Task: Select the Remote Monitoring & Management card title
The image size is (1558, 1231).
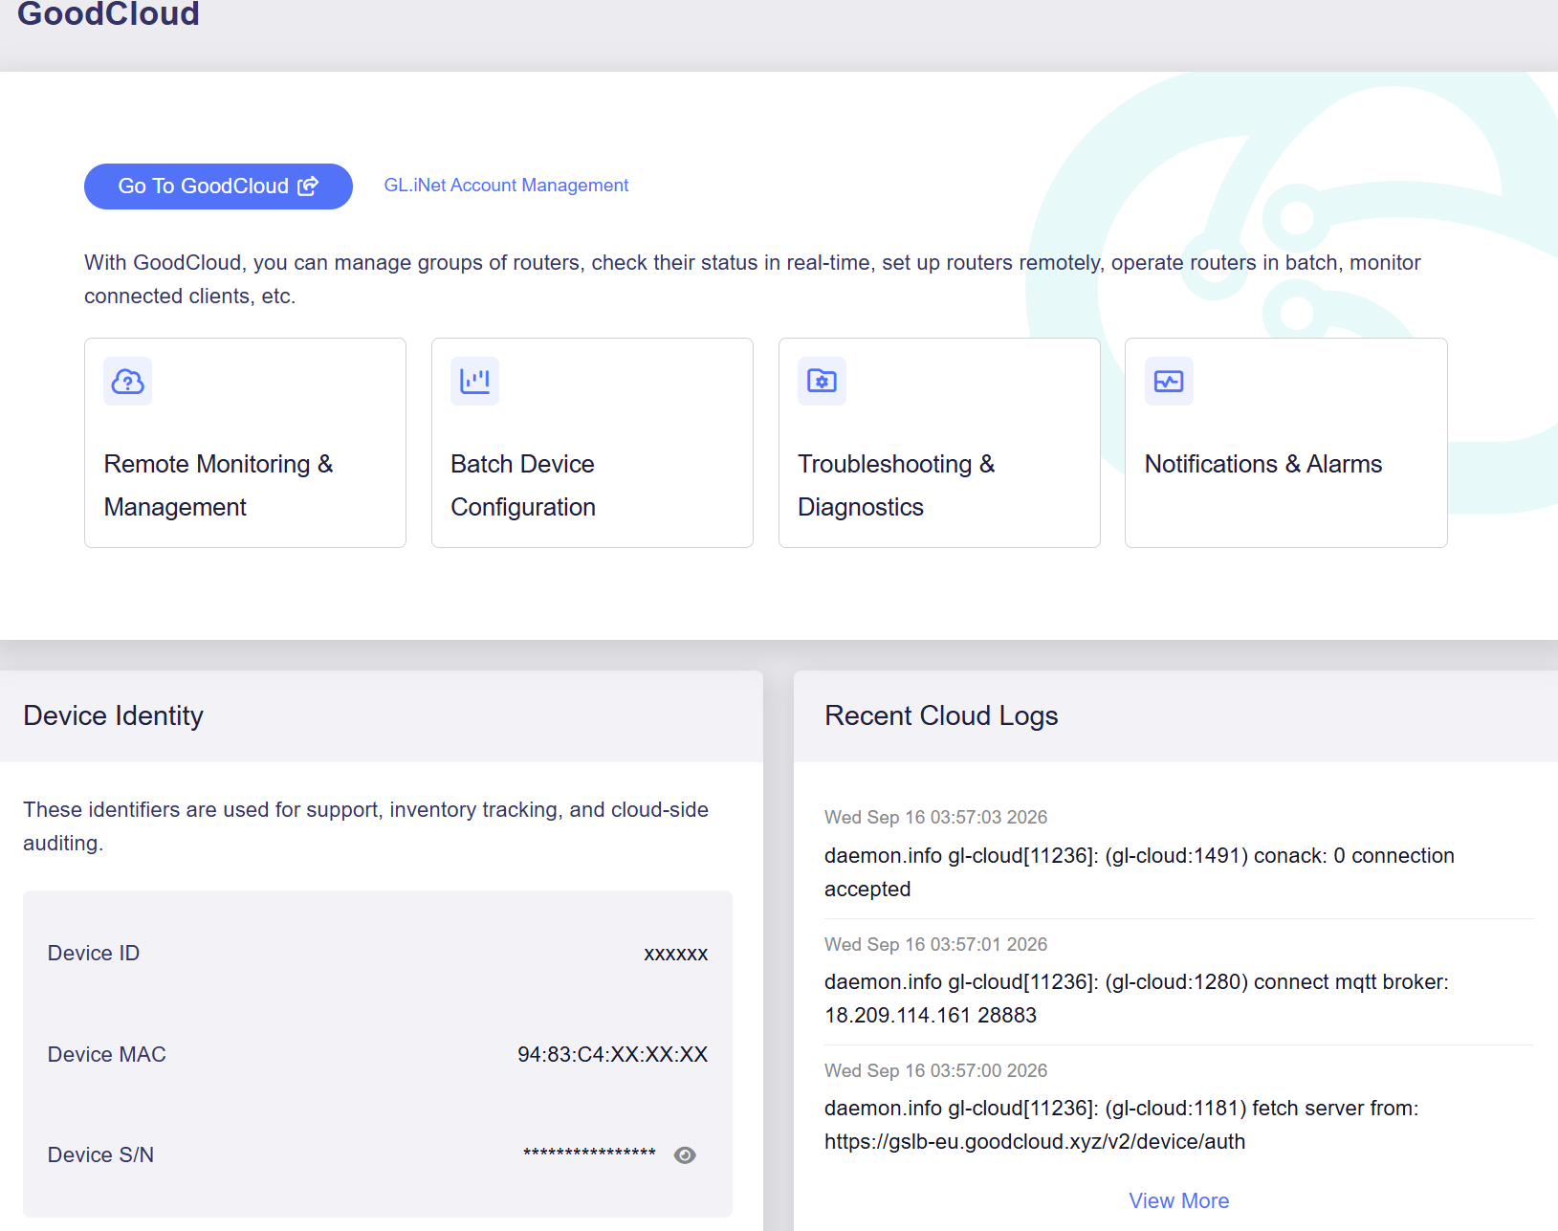Action: [219, 485]
